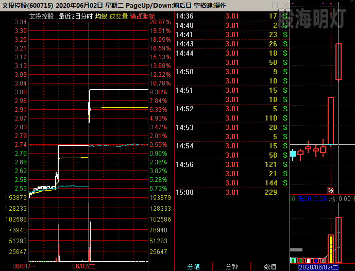
Task: Click the title text 文投控股(600715)
Action: click(28, 6)
